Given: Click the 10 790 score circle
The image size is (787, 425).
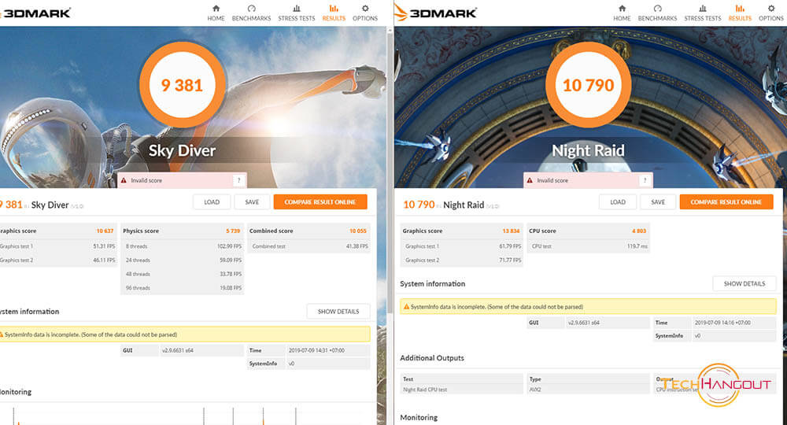Looking at the screenshot, I should (588, 85).
